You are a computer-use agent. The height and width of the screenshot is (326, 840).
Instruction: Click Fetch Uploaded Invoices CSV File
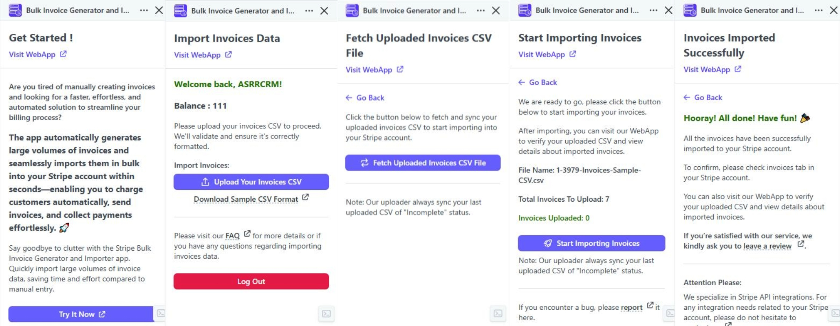coord(423,163)
